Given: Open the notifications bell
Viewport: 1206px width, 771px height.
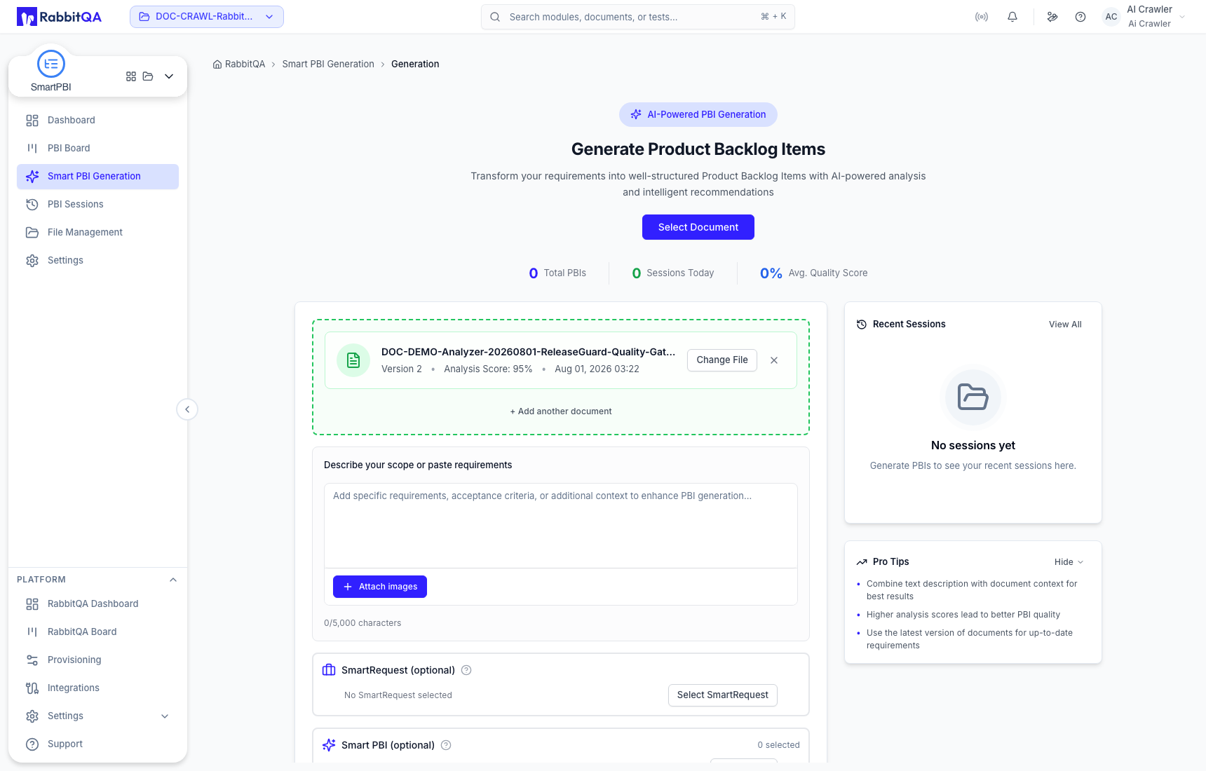Looking at the screenshot, I should (1012, 17).
